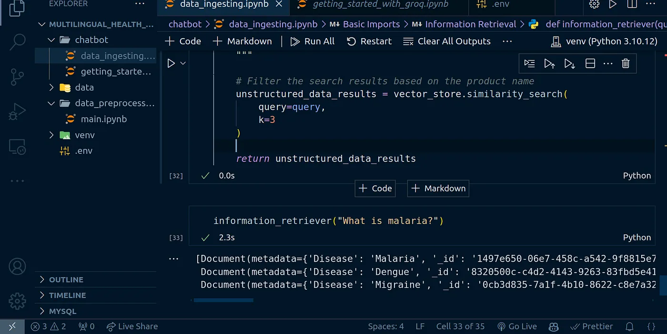
Task: Open run options dropdown beside cell play button
Action: coord(183,63)
